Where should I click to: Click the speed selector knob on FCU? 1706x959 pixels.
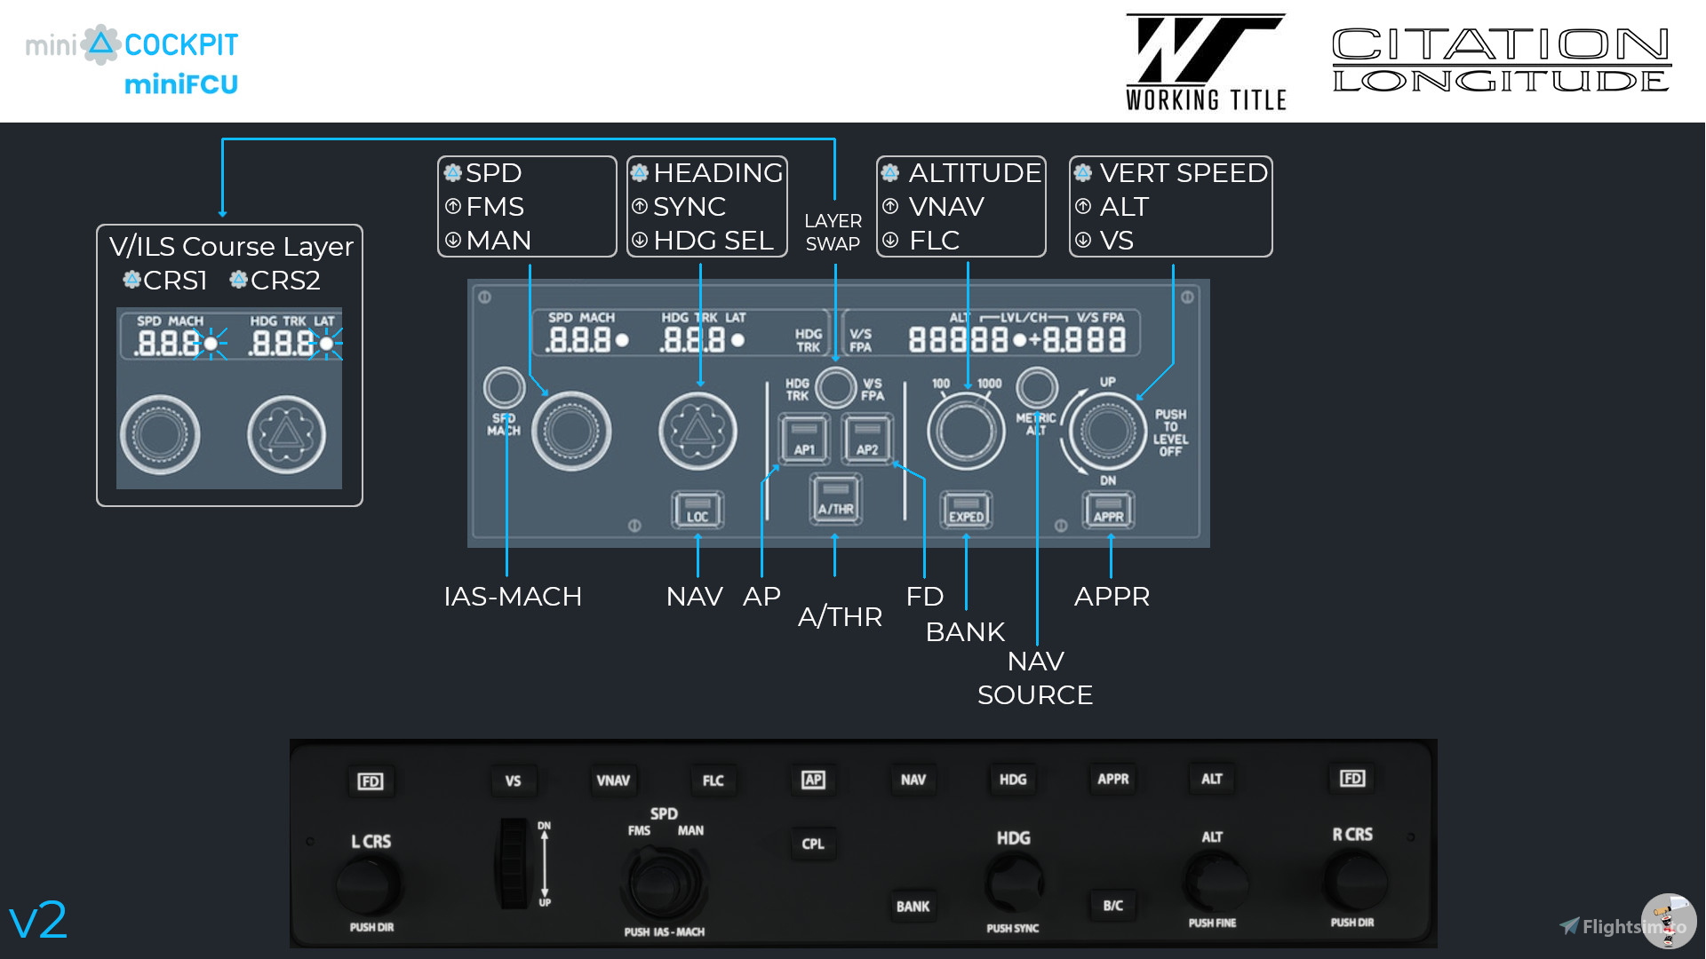(x=571, y=431)
